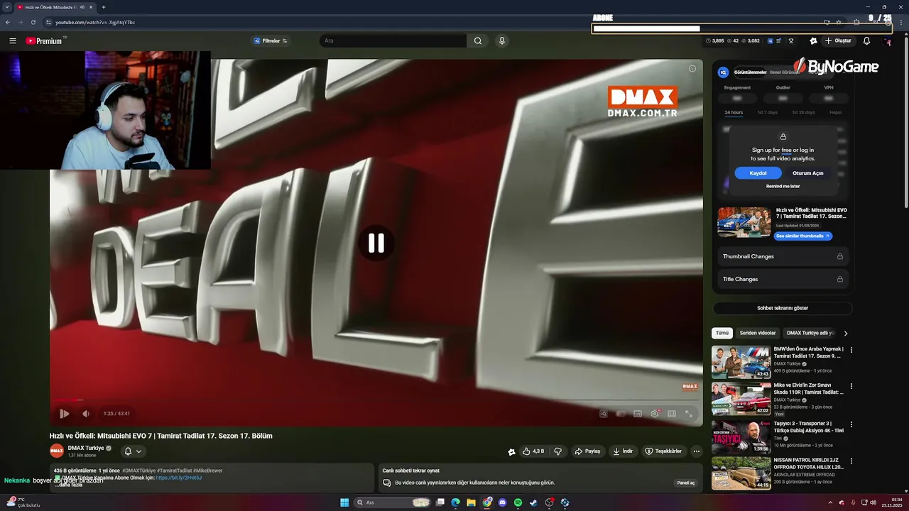Open DMAX Turkiye channel name link
Image resolution: width=909 pixels, height=511 pixels.
(x=86, y=448)
